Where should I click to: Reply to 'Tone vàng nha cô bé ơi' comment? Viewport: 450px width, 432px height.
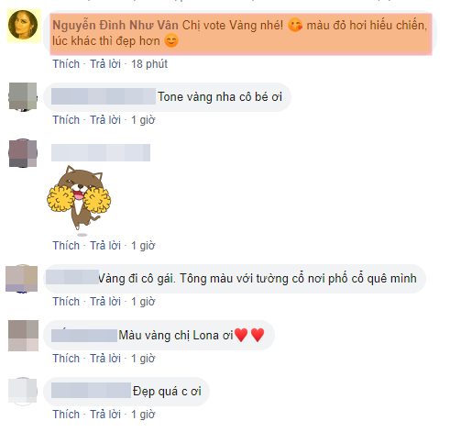click(105, 120)
